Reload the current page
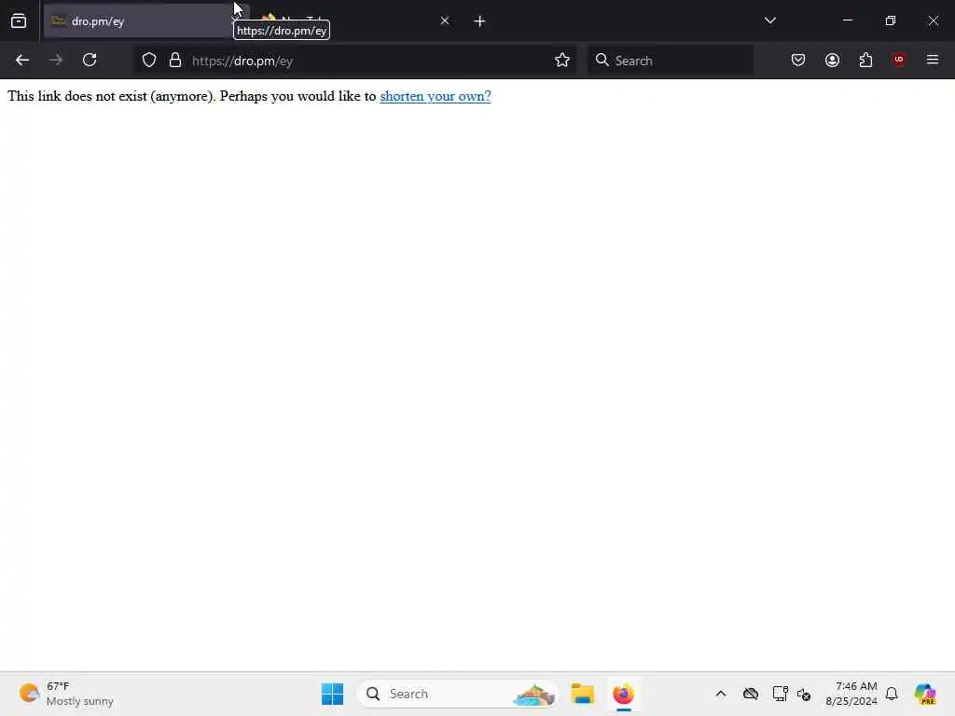Screen dimensions: 955x716 click(x=90, y=61)
